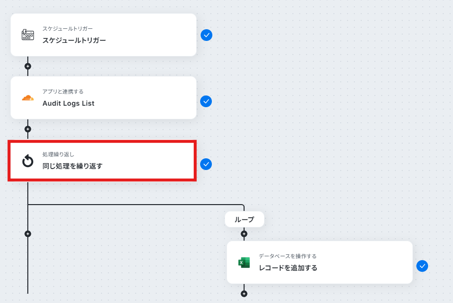Select the ループ branch label

click(245, 219)
